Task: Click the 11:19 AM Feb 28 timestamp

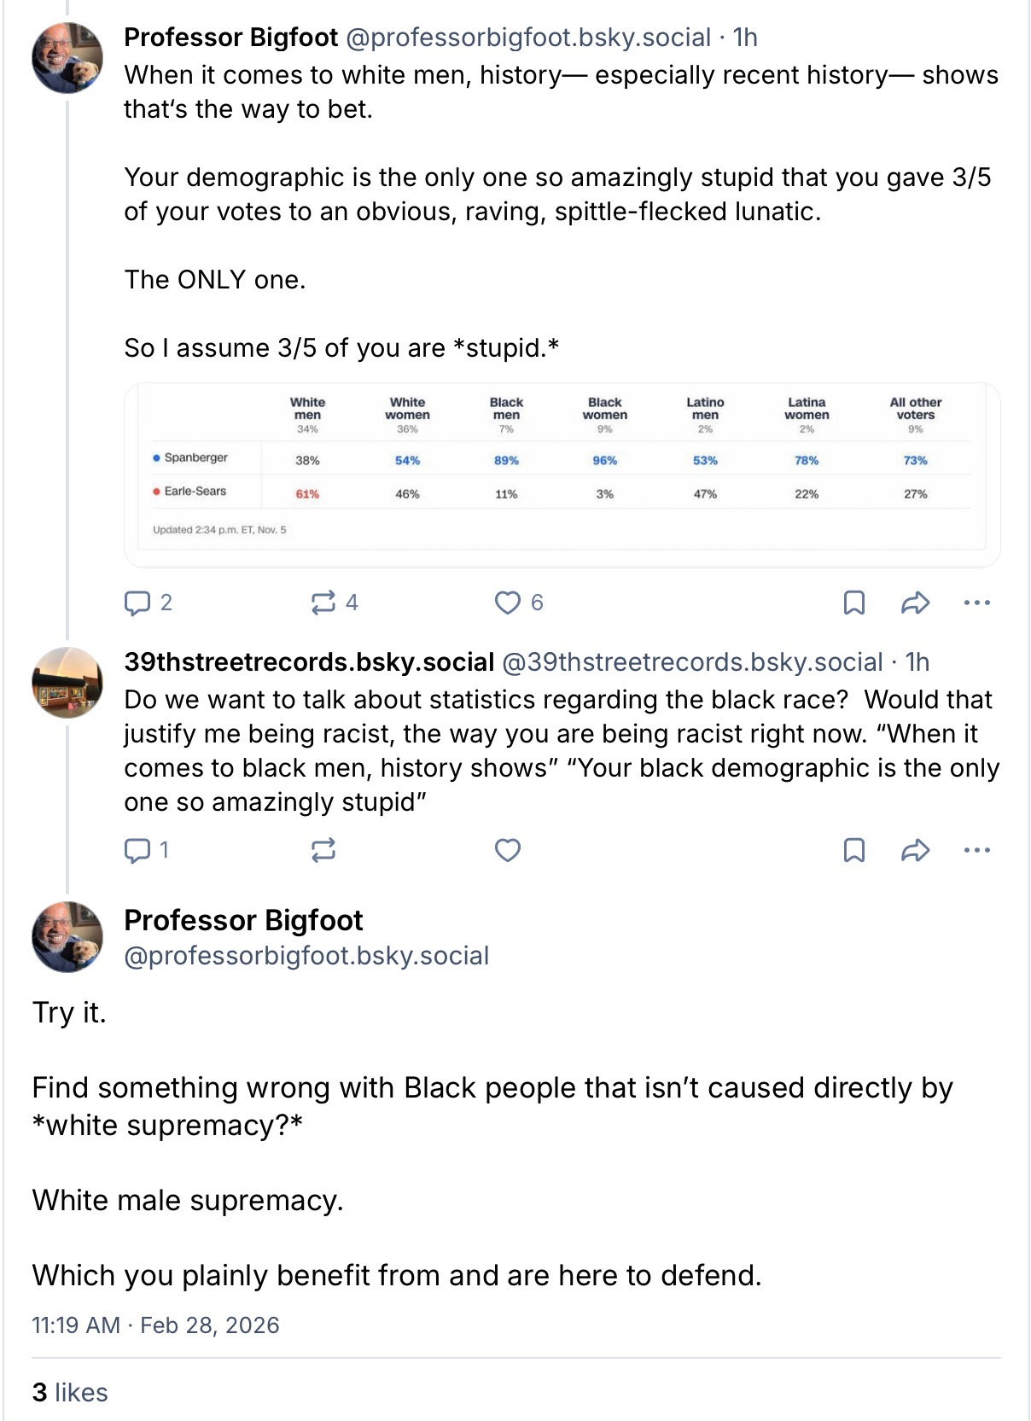Action: click(x=155, y=1325)
